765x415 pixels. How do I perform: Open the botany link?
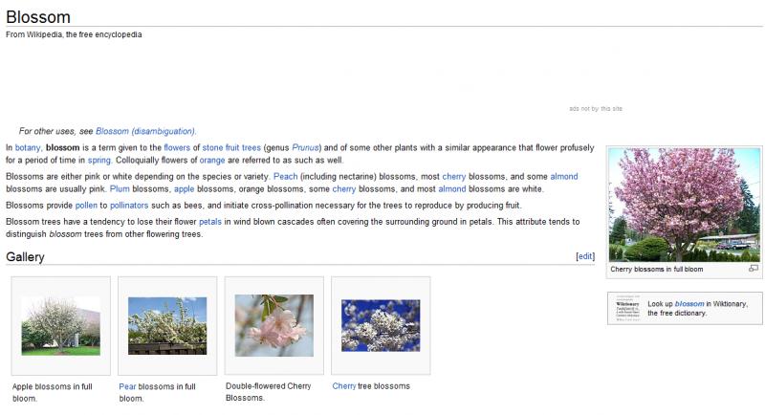click(28, 148)
